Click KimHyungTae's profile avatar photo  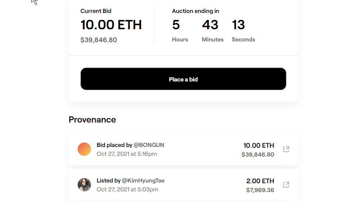(84, 185)
